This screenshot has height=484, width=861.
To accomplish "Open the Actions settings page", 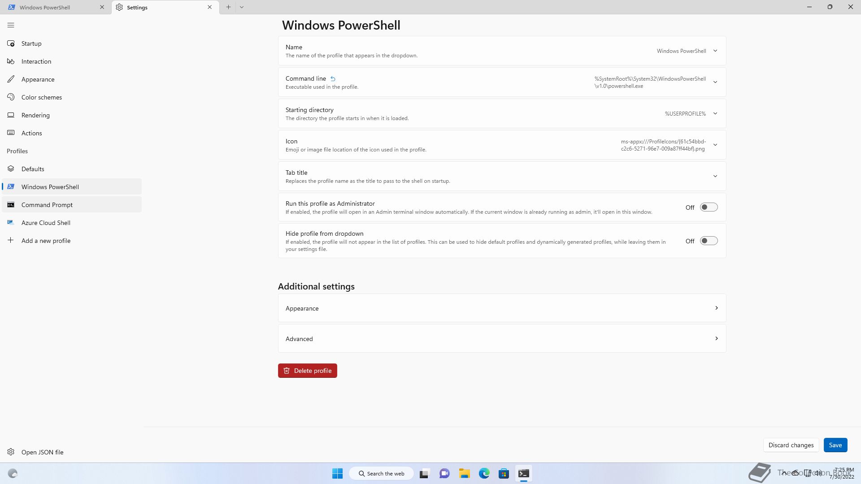I will 72,133.
